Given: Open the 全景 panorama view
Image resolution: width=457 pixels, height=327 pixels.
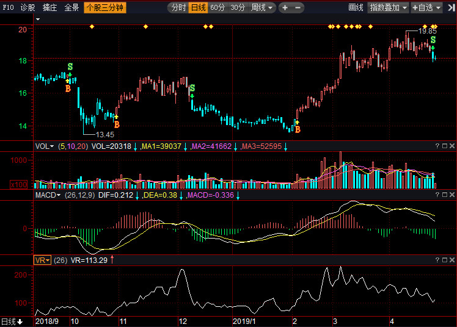Looking at the screenshot, I should point(71,8).
